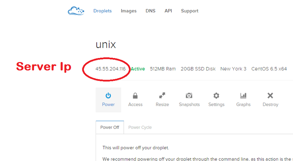Select the Power Off tab
The width and height of the screenshot is (293, 161).
click(110, 127)
